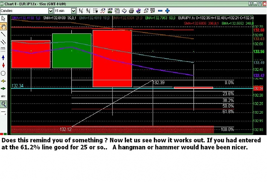Click the red 132.34 current price tag
The width and height of the screenshot is (267, 182).
pos(258,88)
